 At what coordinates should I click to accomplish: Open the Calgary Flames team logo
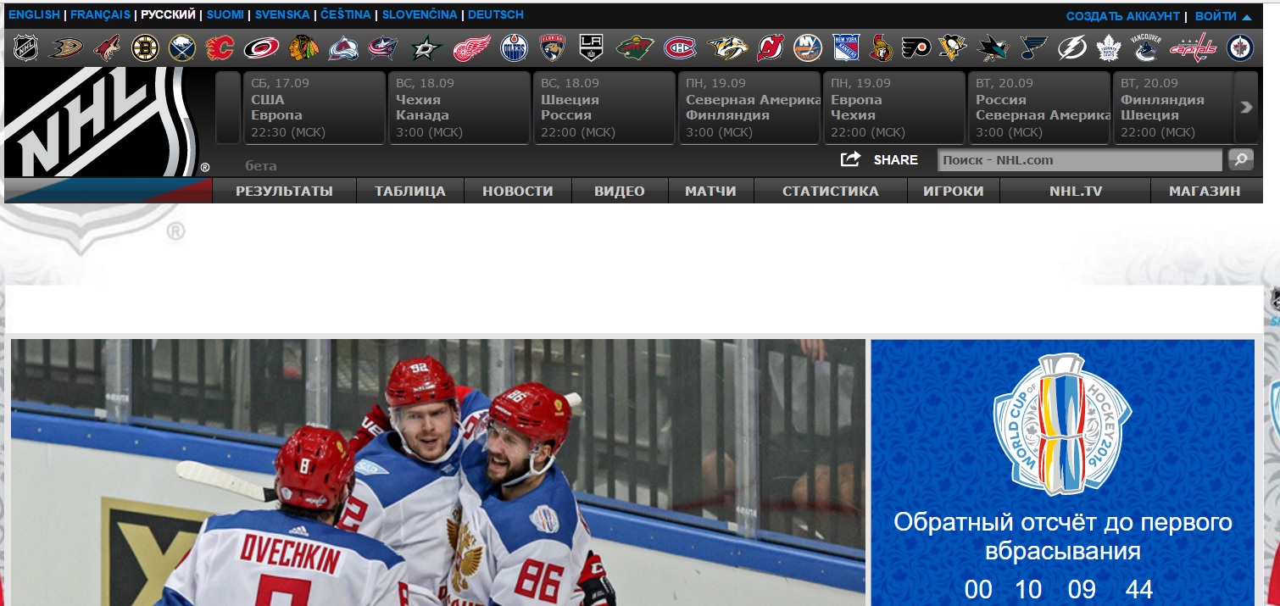[220, 48]
